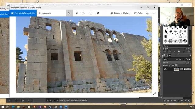
Task: Click the navigation icon at canvas corner
Action: 161,97
